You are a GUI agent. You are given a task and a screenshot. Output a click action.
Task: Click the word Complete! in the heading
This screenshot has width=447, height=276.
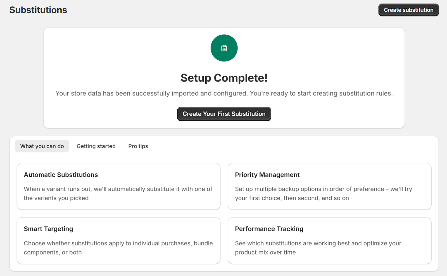pos(241,78)
